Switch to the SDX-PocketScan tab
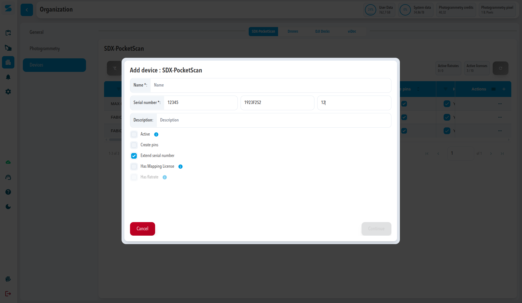 click(x=263, y=32)
